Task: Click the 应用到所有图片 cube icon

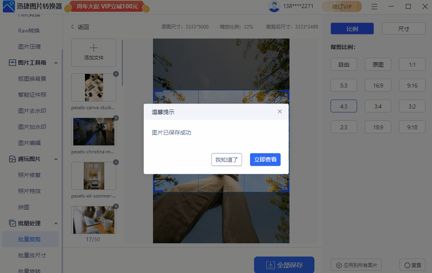Action: [339, 265]
